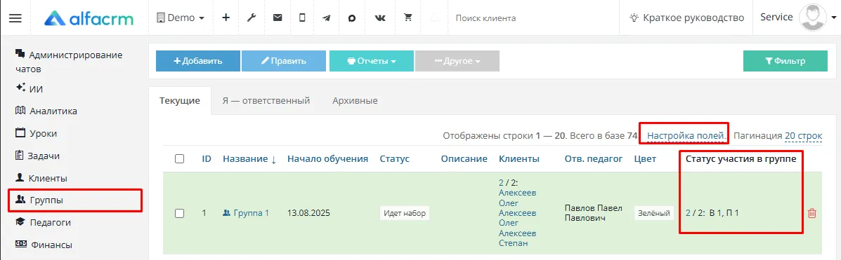The width and height of the screenshot is (841, 260).
Task: Open the plus quick-add icon in top bar
Action: click(x=226, y=18)
